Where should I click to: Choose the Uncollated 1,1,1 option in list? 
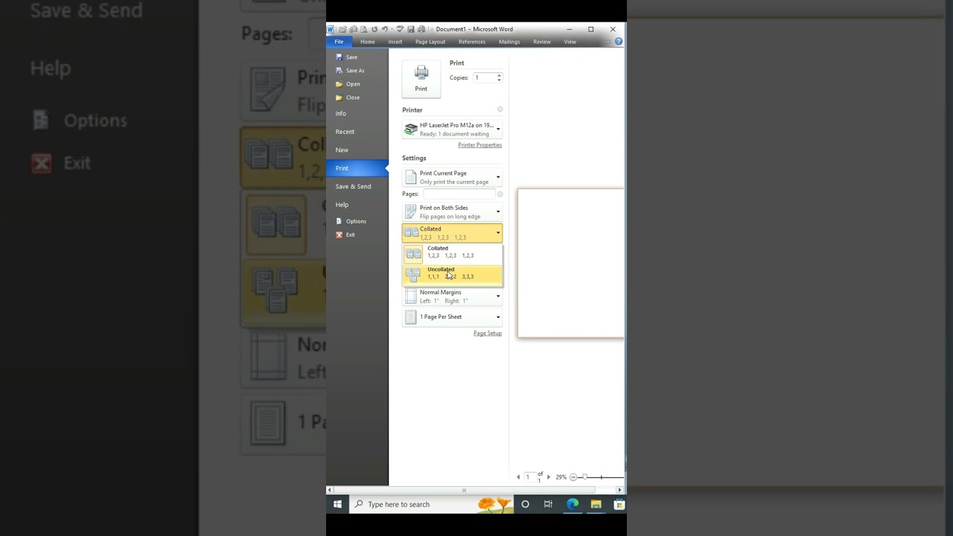click(x=452, y=275)
